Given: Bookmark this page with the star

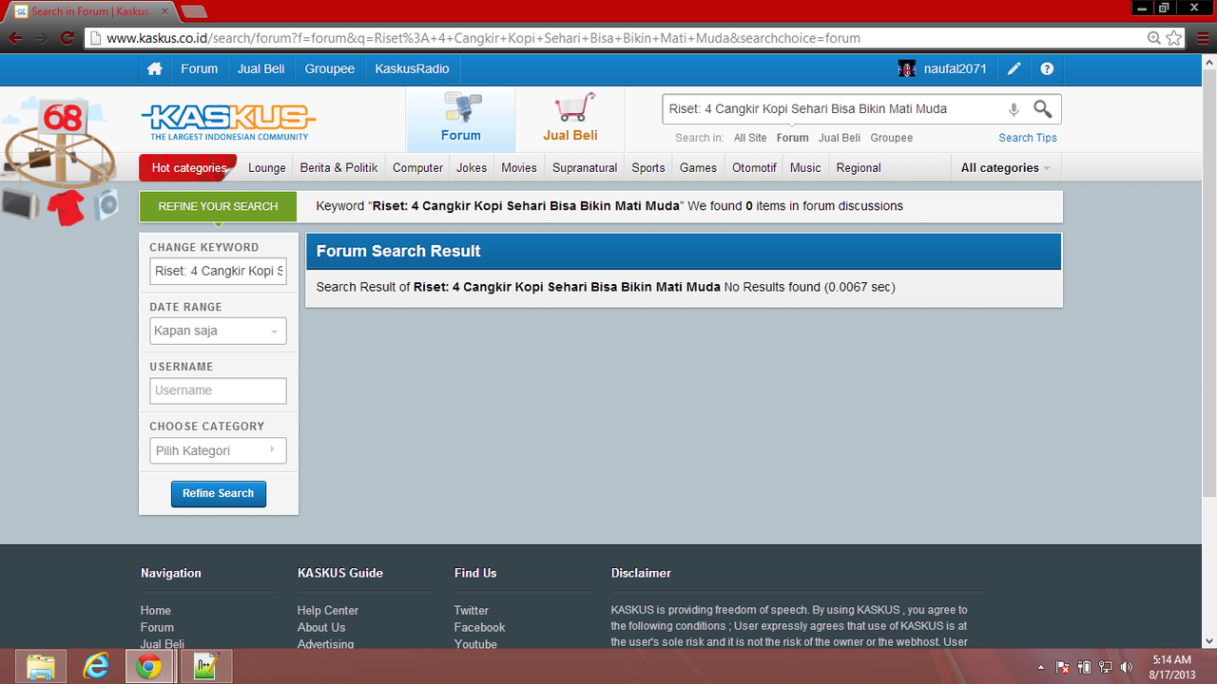Looking at the screenshot, I should point(1174,38).
